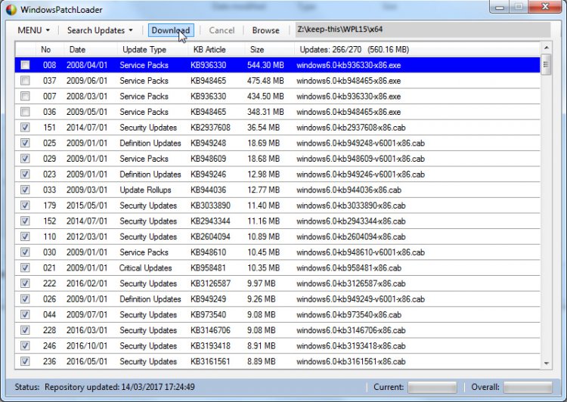Click the WindowsPatchLoader app icon in title bar

(11, 10)
